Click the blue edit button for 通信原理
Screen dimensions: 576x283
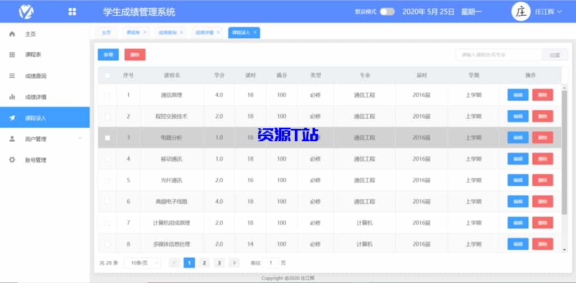pos(518,95)
